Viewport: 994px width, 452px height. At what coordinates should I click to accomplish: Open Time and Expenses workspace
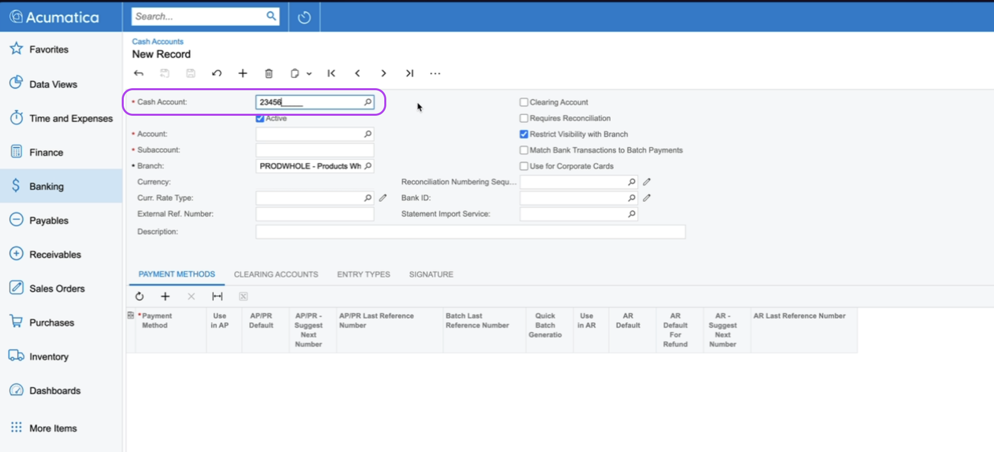coord(61,118)
